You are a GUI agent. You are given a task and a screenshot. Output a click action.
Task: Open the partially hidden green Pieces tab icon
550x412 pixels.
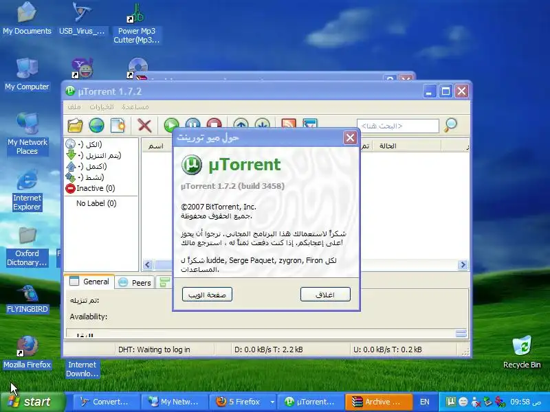164,282
